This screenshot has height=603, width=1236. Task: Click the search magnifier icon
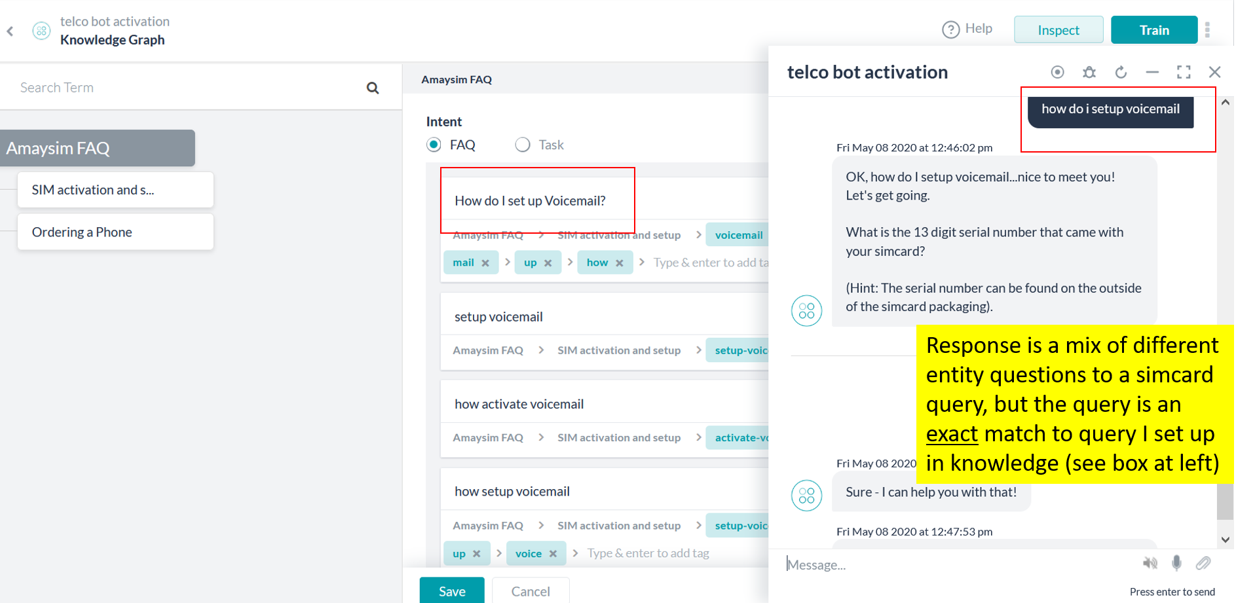coord(373,88)
